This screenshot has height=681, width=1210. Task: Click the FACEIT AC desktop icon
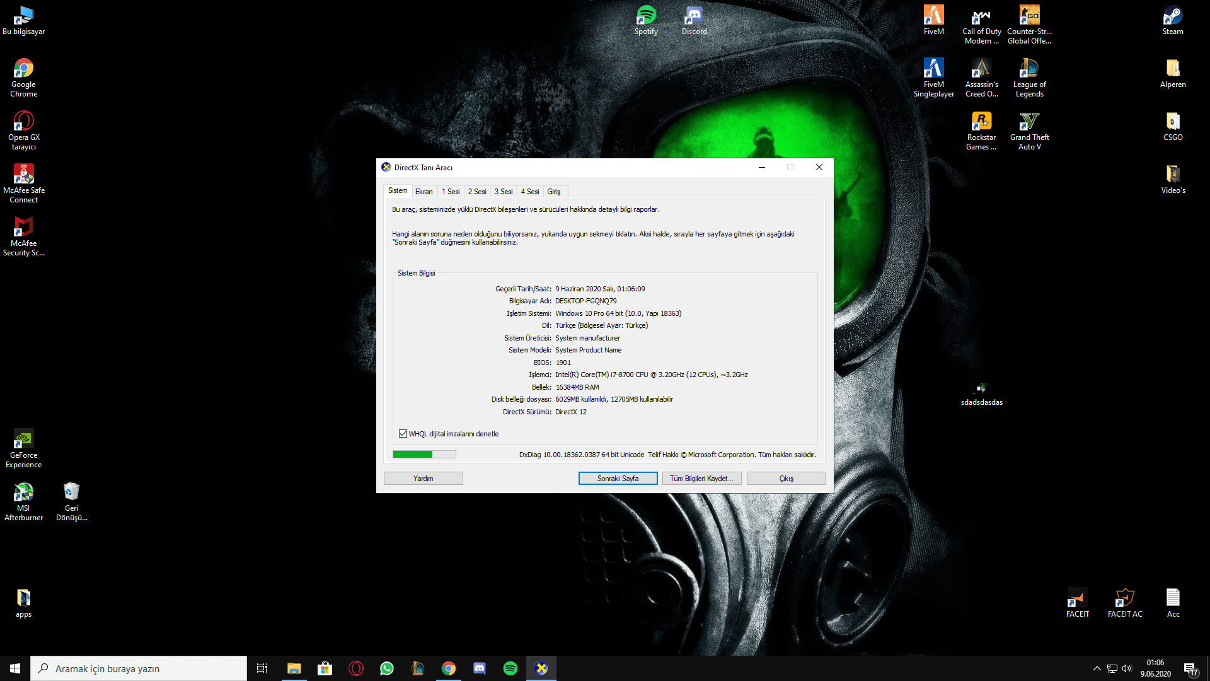[1124, 598]
